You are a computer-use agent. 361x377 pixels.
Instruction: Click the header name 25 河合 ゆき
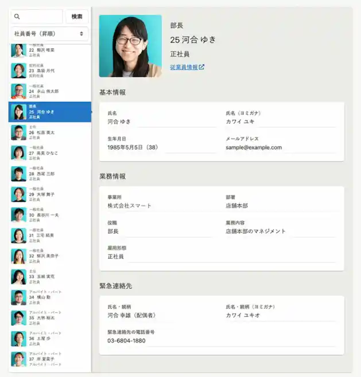coord(193,40)
